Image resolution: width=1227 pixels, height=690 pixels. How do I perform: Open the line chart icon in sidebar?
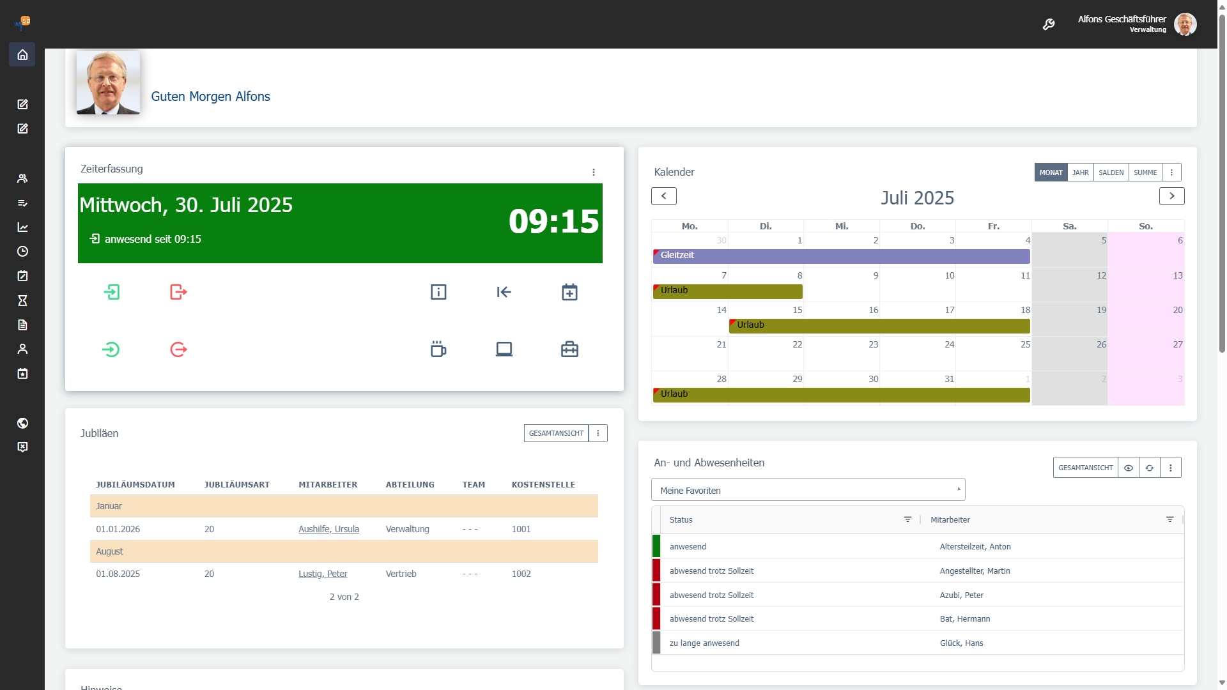pyautogui.click(x=22, y=227)
